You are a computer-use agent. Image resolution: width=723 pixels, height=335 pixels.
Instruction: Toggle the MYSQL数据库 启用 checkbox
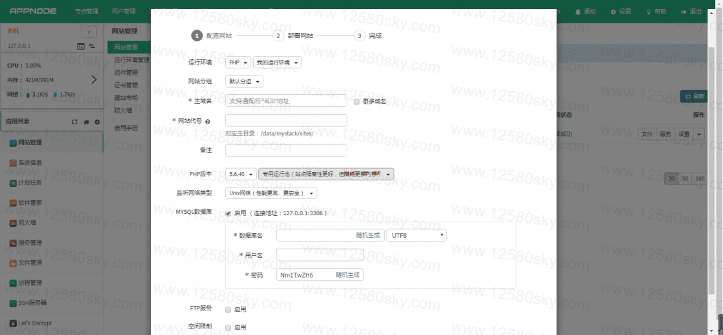pyautogui.click(x=229, y=213)
